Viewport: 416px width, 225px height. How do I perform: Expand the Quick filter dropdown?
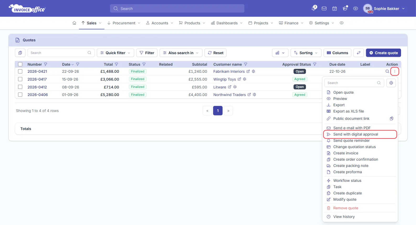click(115, 53)
